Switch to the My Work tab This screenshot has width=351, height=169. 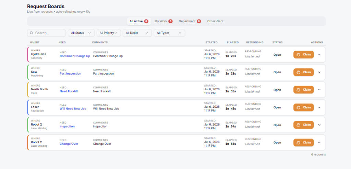pos(164,21)
